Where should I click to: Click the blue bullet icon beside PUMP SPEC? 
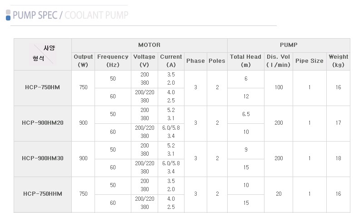click(8, 15)
